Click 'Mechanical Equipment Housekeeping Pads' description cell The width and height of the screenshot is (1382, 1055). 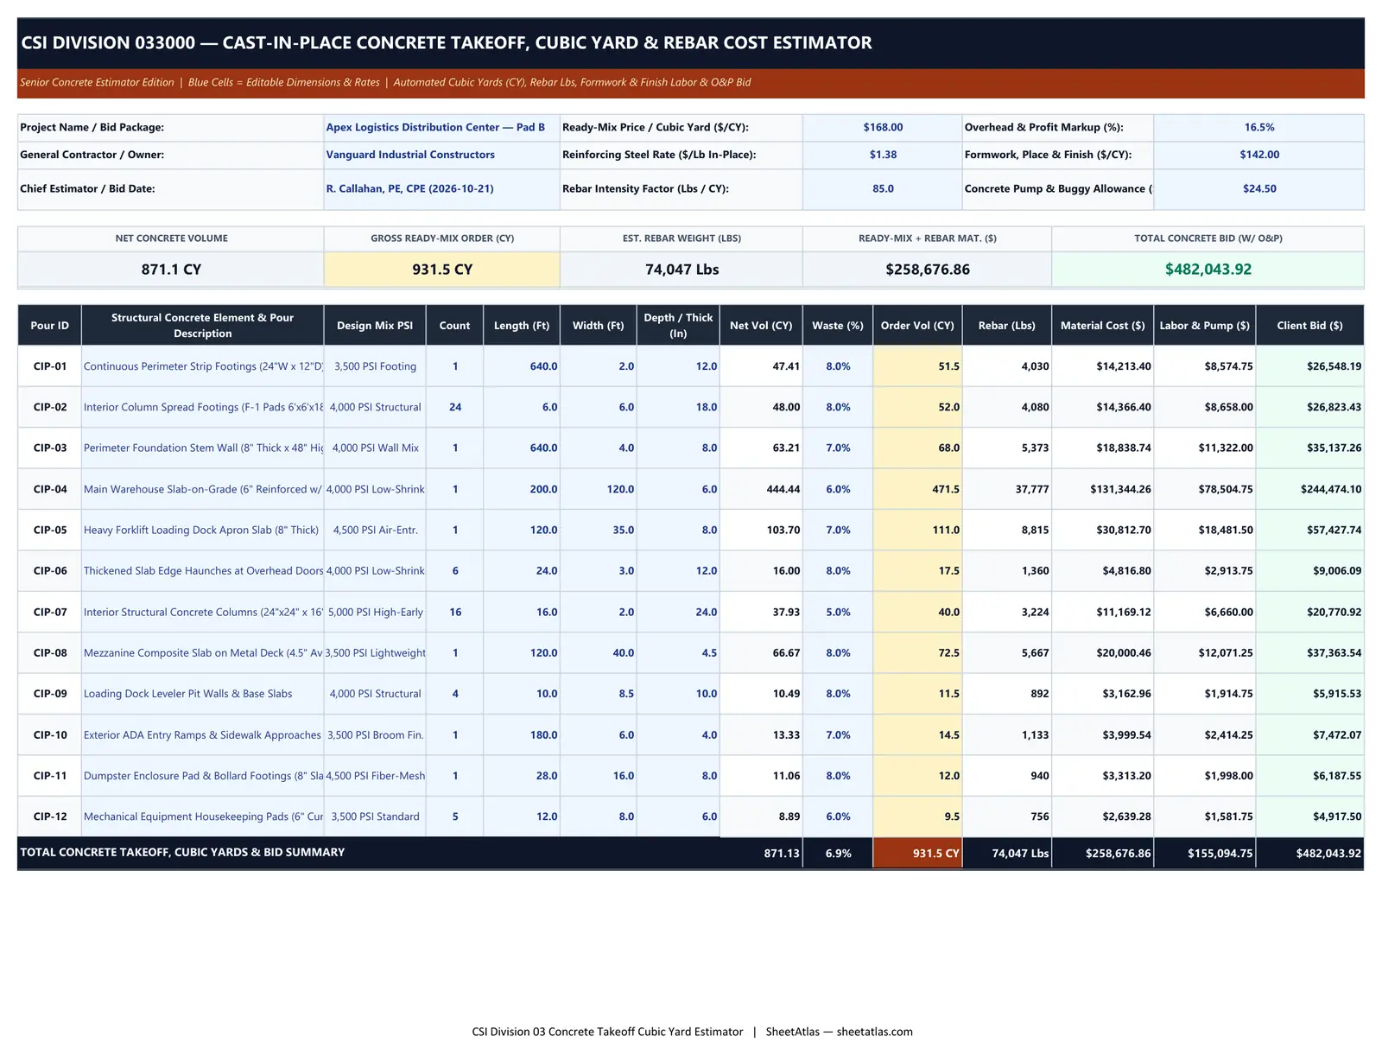pos(202,816)
